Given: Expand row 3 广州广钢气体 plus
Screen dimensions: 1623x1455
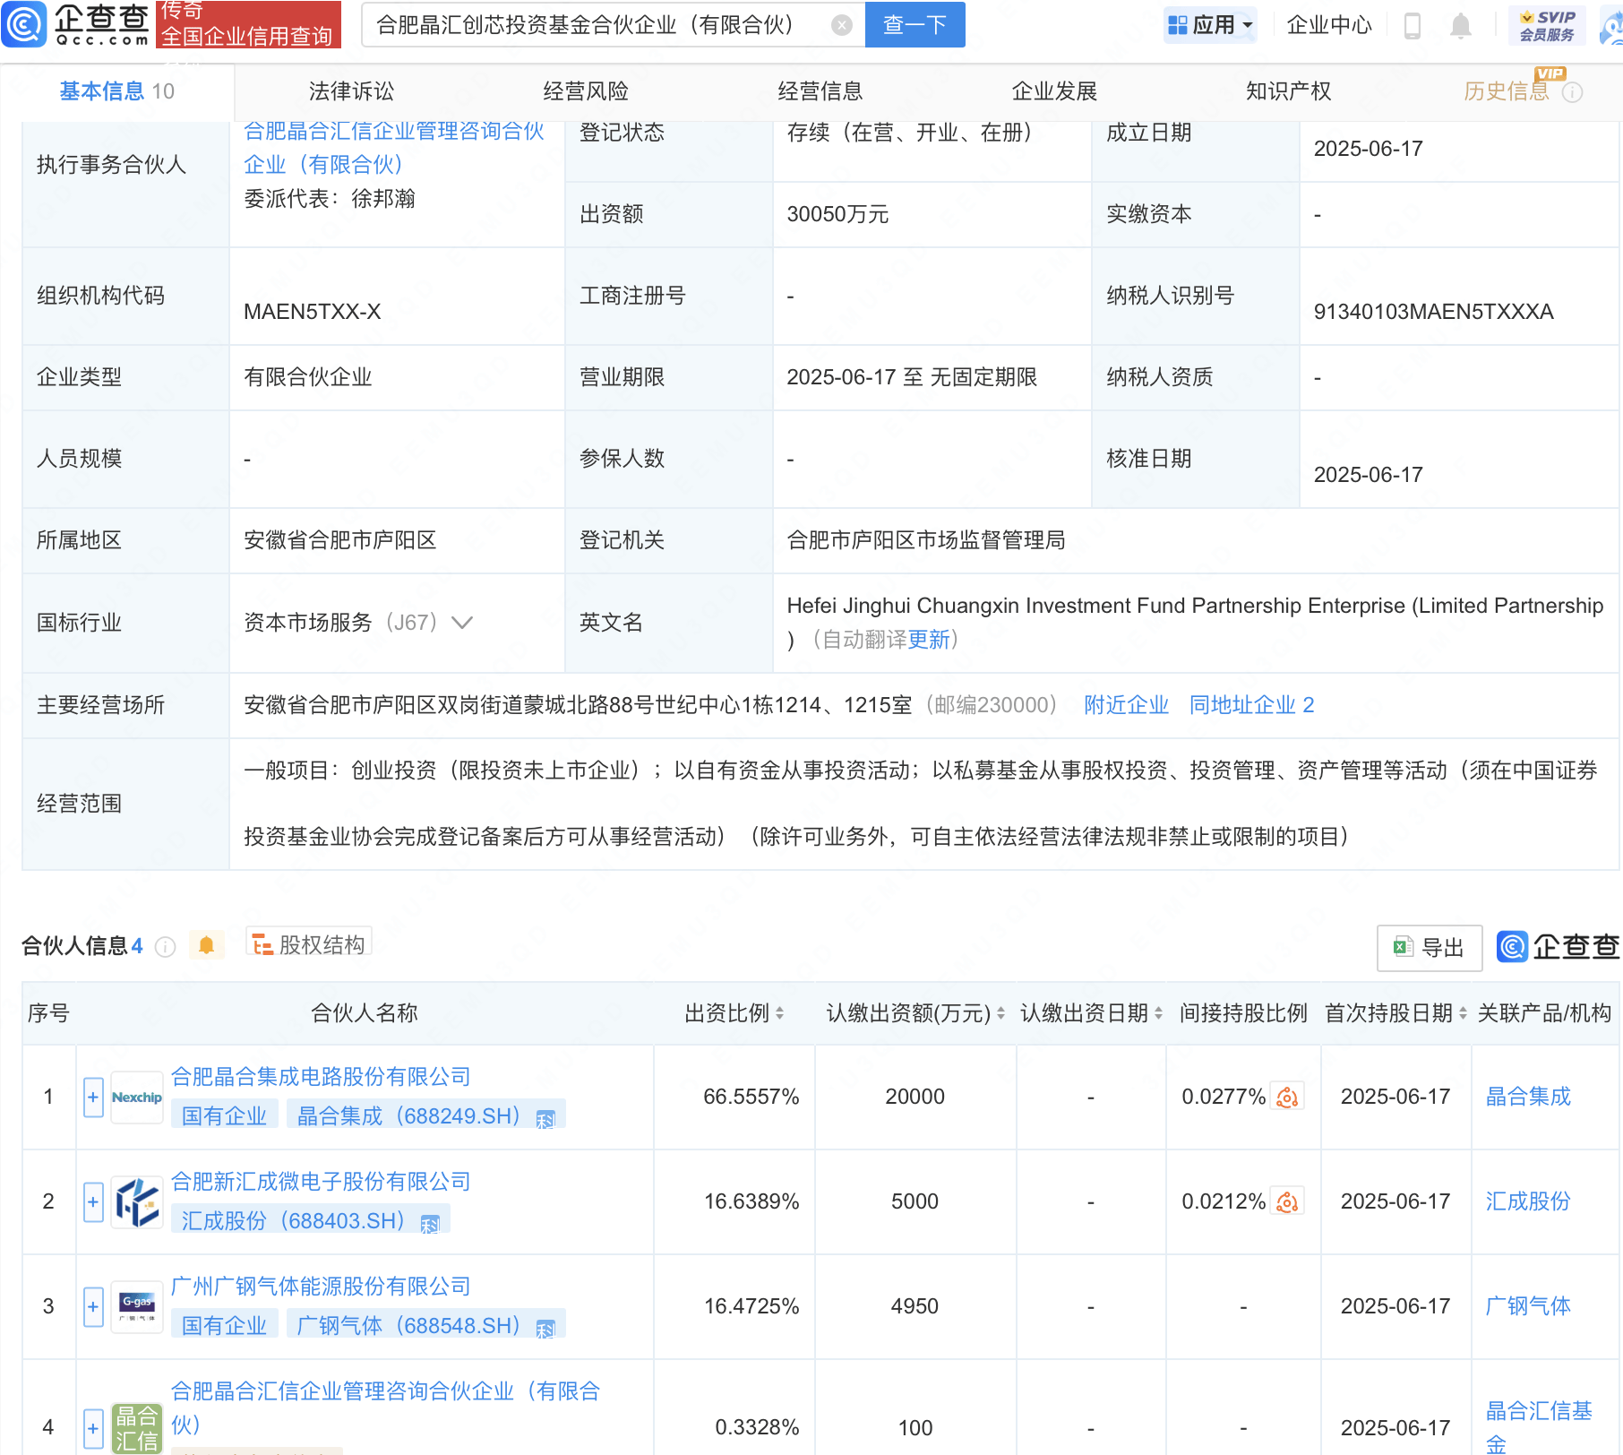Looking at the screenshot, I should [x=93, y=1307].
